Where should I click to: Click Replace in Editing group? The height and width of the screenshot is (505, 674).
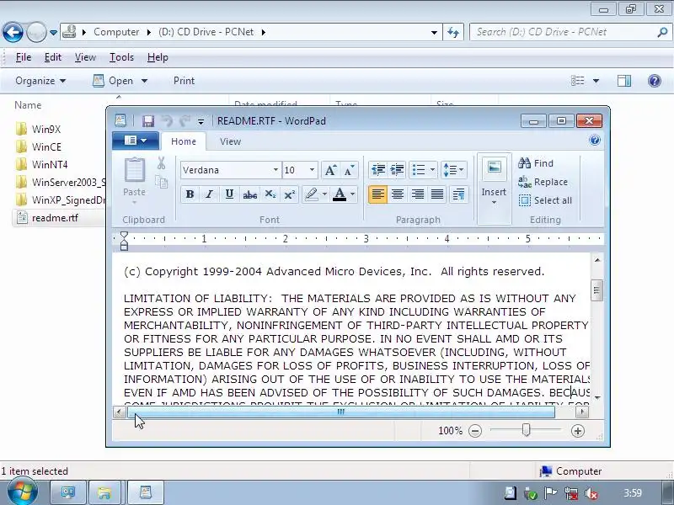(x=543, y=182)
